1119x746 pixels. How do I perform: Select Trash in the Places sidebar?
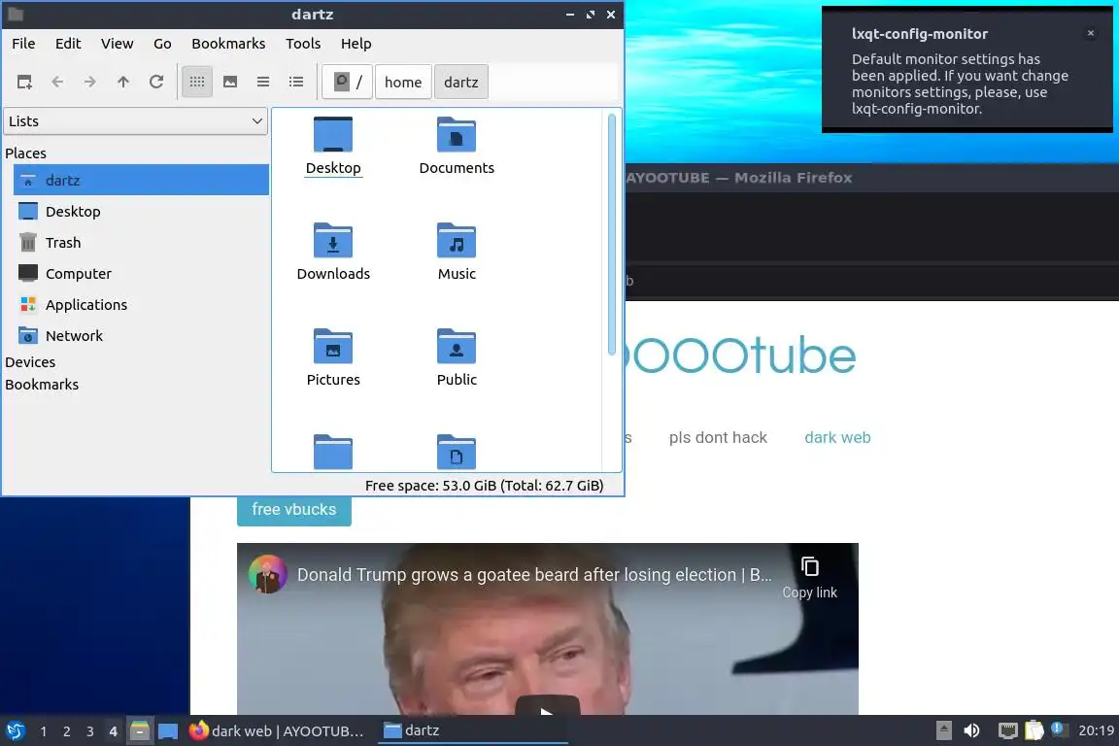[141, 243]
